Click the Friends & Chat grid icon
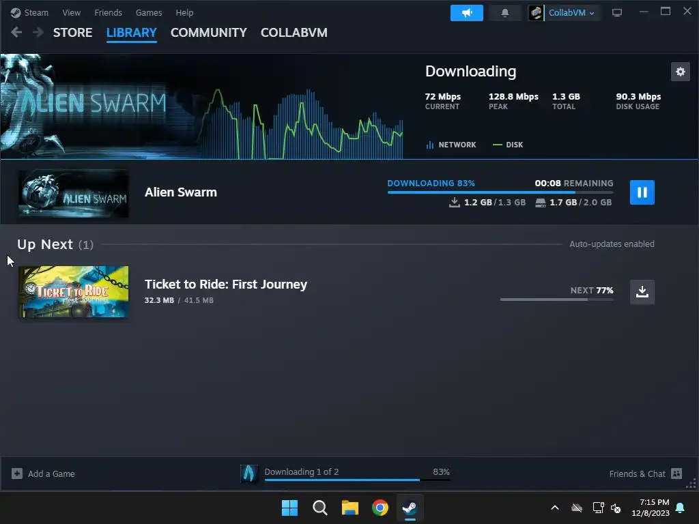 (676, 474)
